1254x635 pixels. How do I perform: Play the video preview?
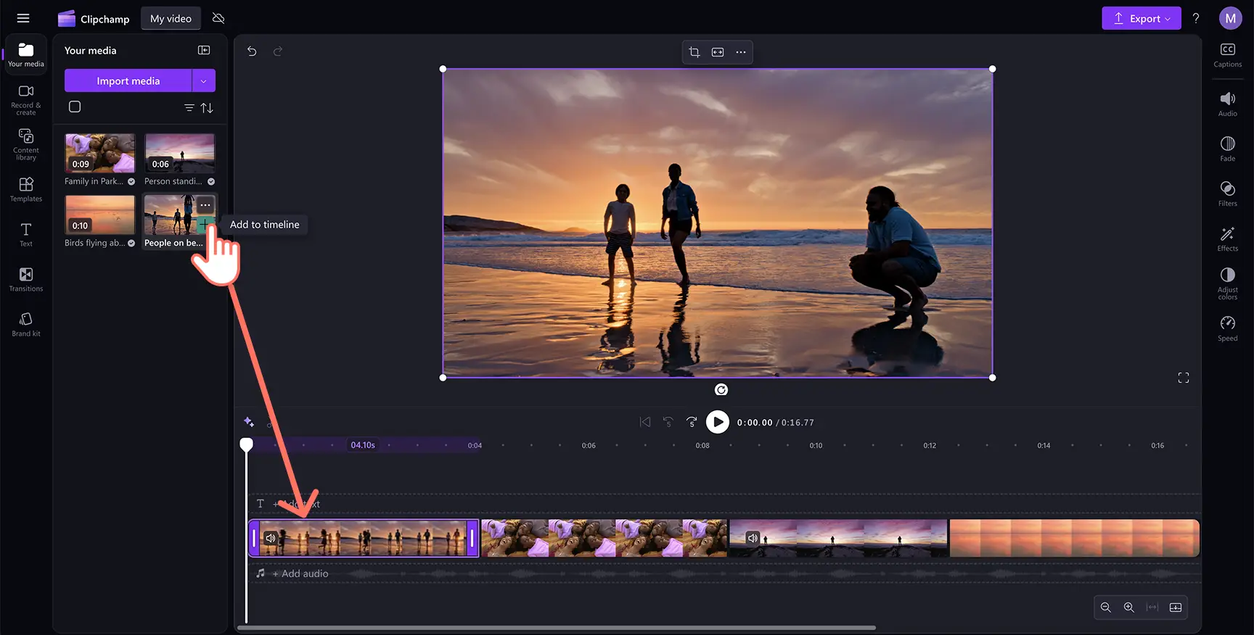coord(717,422)
